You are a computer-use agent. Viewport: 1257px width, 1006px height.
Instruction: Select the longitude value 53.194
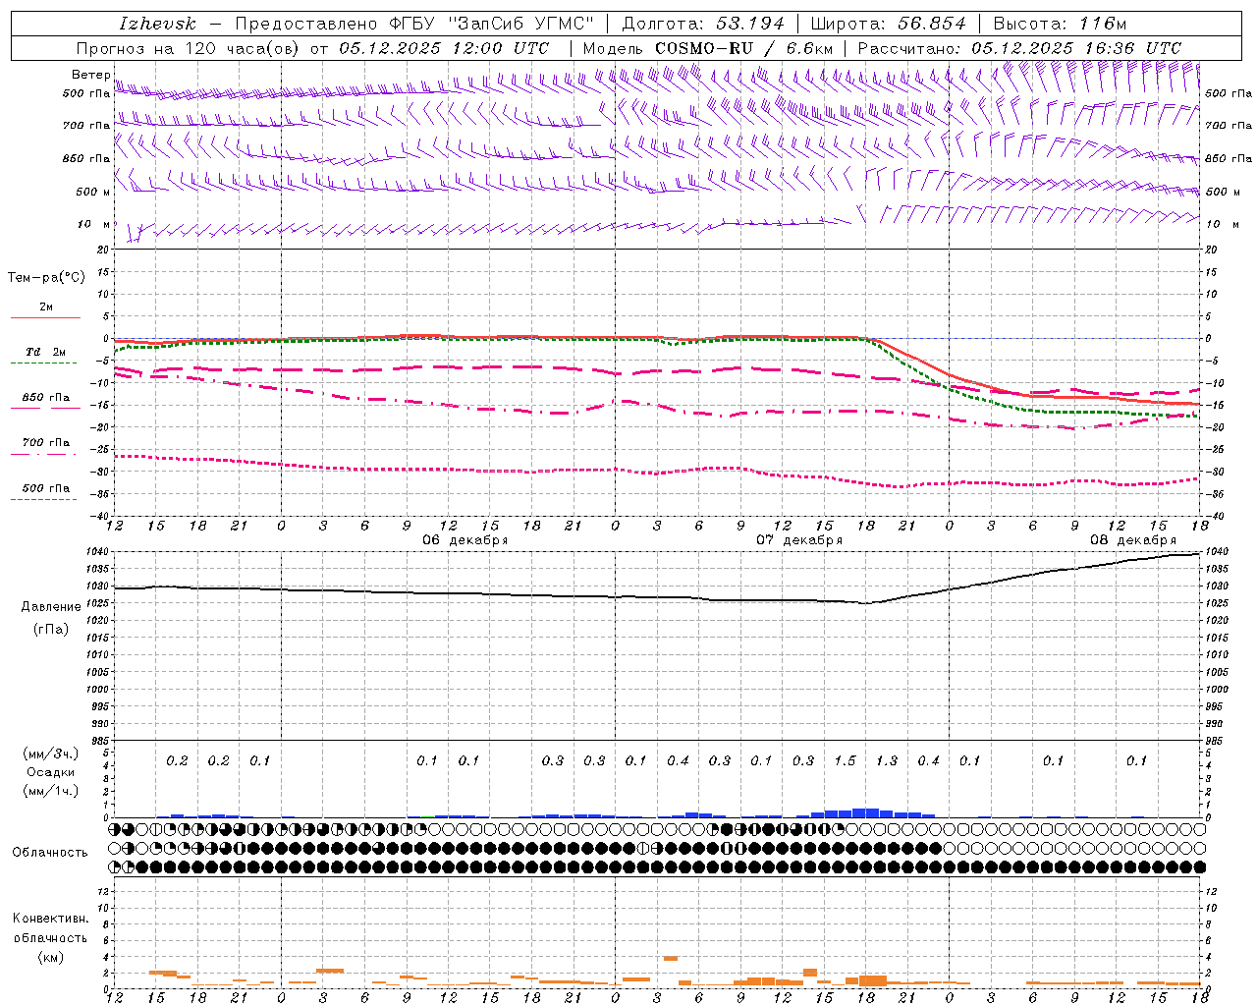coord(750,24)
